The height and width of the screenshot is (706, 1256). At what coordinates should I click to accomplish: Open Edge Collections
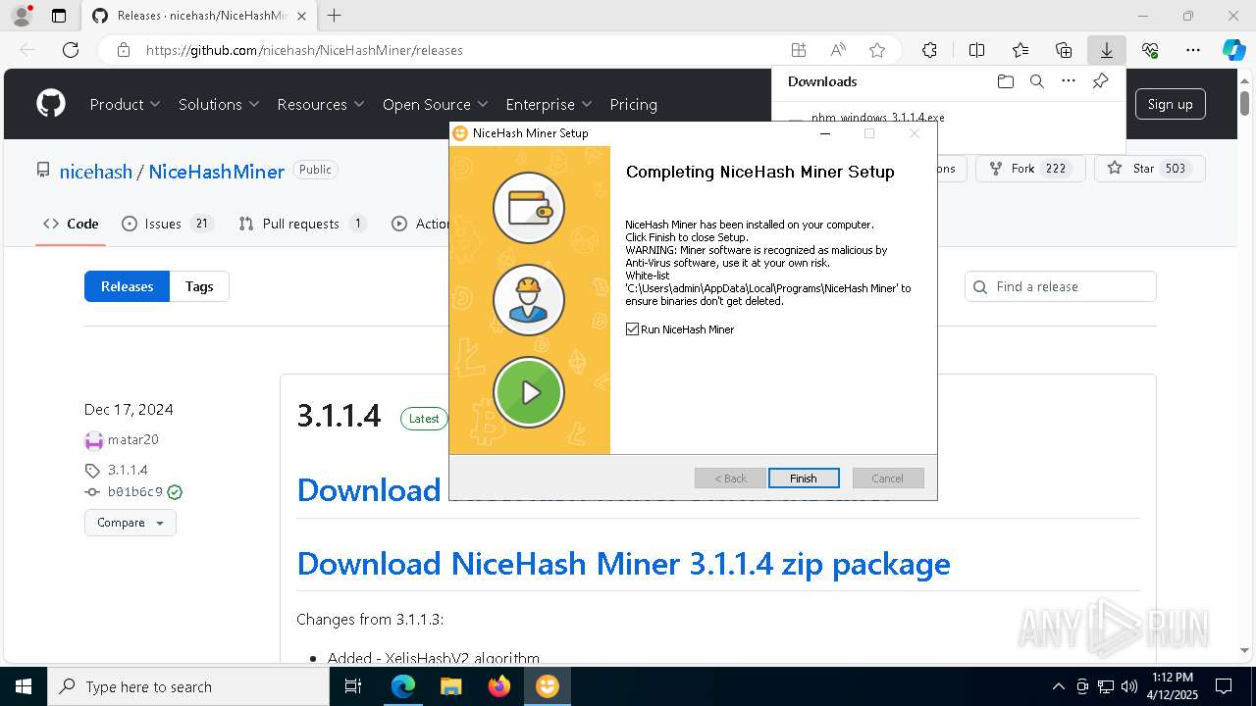pyautogui.click(x=1064, y=50)
